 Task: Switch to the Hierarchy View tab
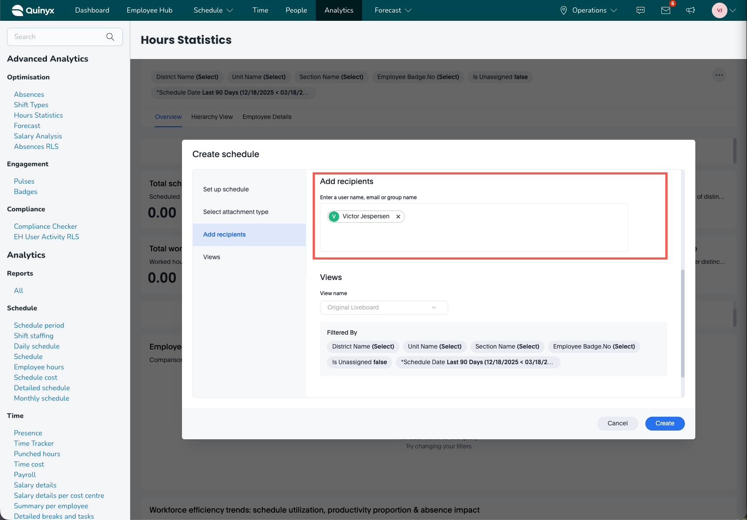coord(212,117)
